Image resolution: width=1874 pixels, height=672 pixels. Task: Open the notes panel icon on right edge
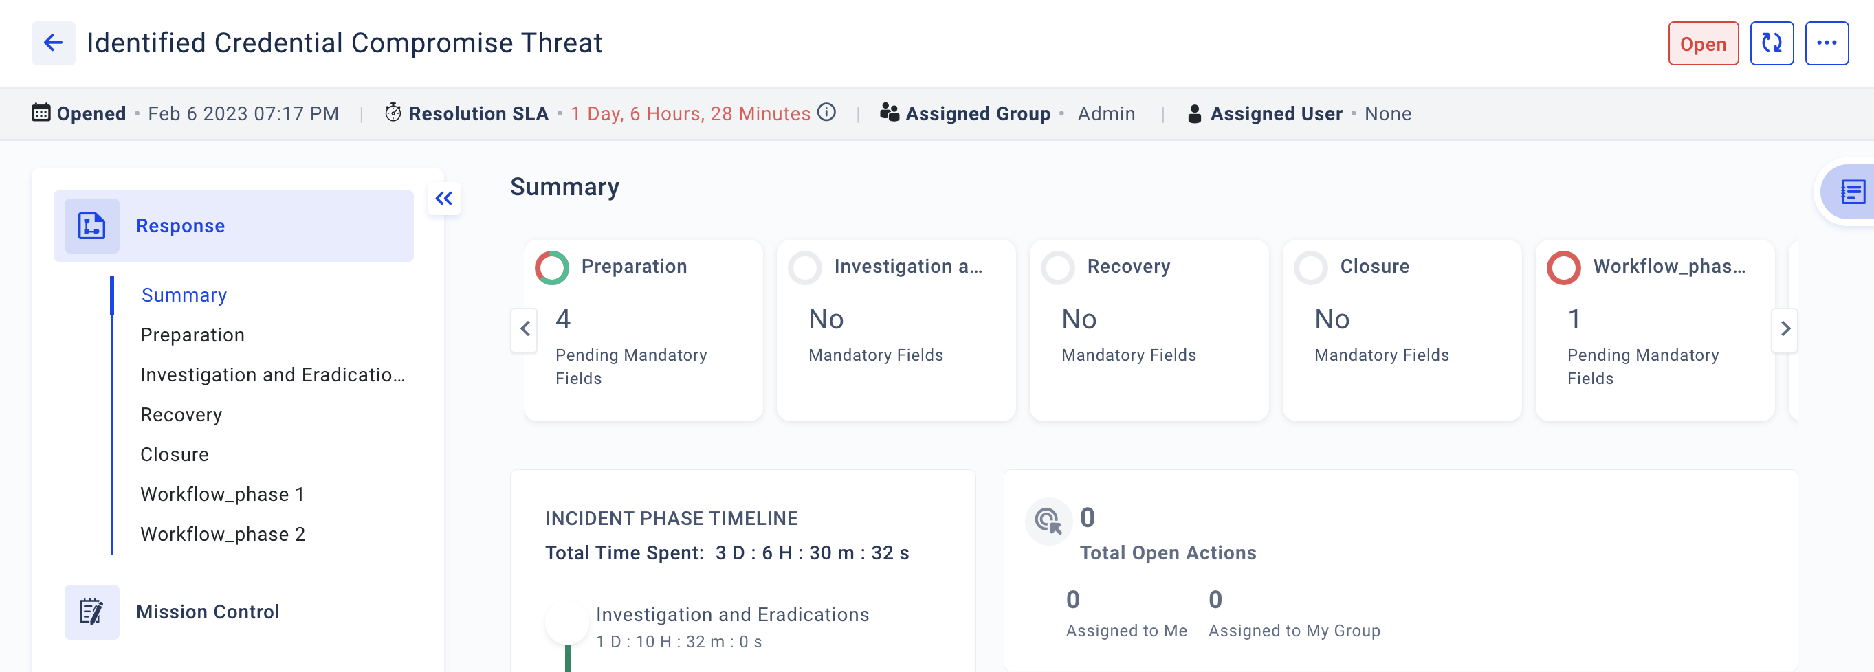(1851, 192)
